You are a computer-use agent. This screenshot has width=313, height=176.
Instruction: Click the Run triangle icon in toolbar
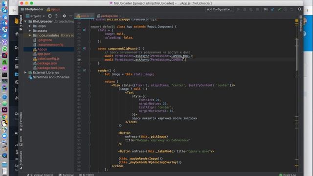click(x=238, y=9)
